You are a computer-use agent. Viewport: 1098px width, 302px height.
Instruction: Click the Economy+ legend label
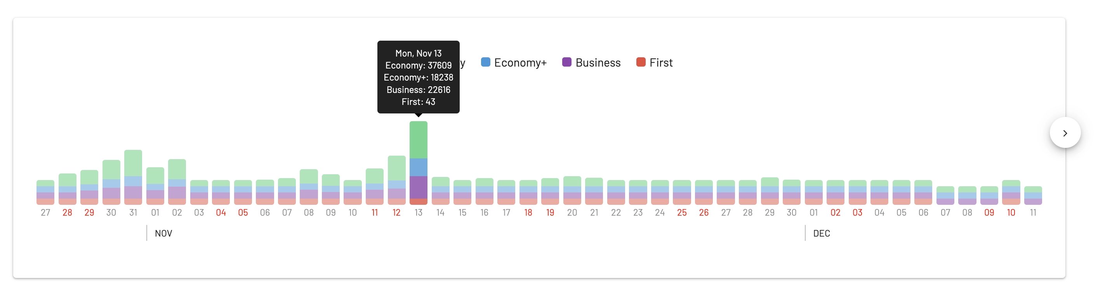point(520,62)
